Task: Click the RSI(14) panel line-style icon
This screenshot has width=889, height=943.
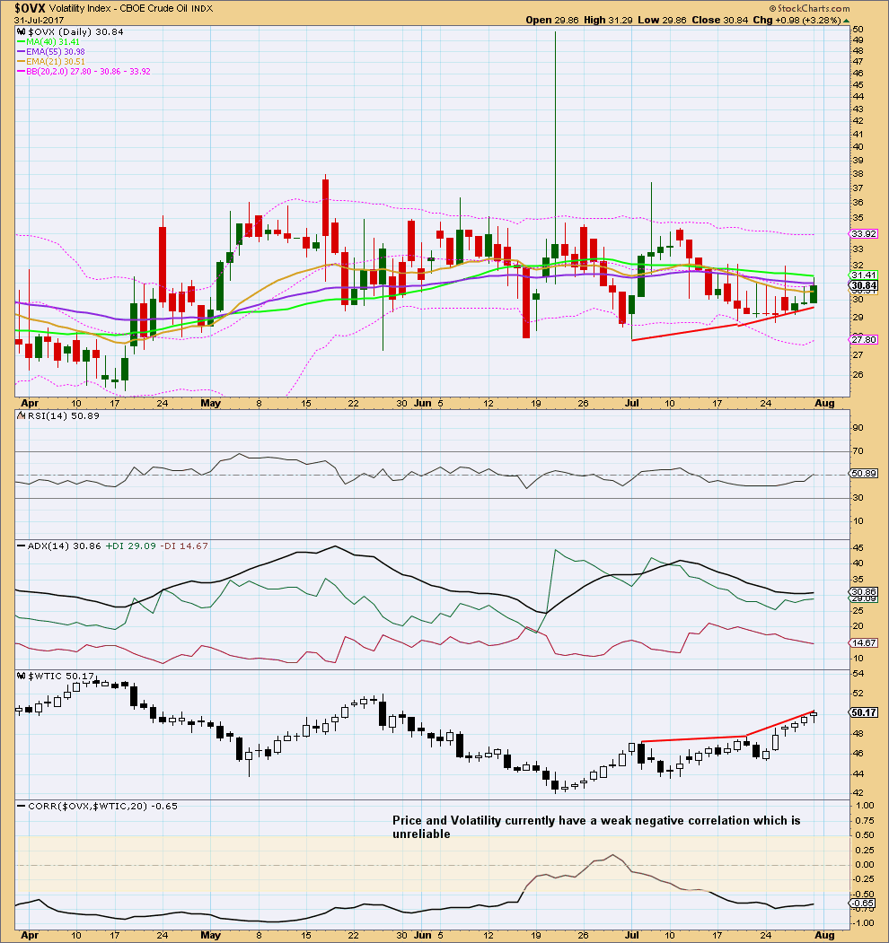Action: (x=21, y=415)
